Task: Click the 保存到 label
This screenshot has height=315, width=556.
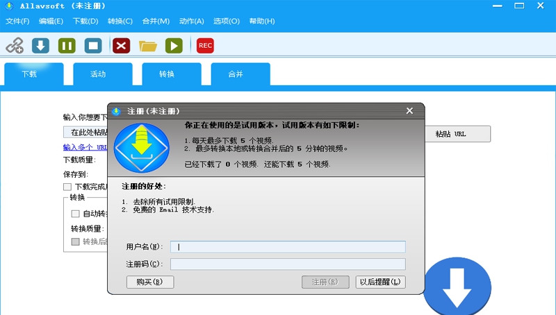Action: pos(76,174)
